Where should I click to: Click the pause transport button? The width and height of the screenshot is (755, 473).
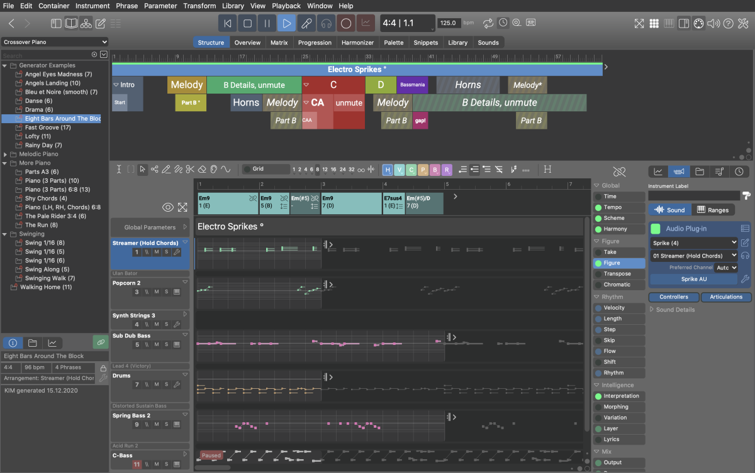point(267,23)
